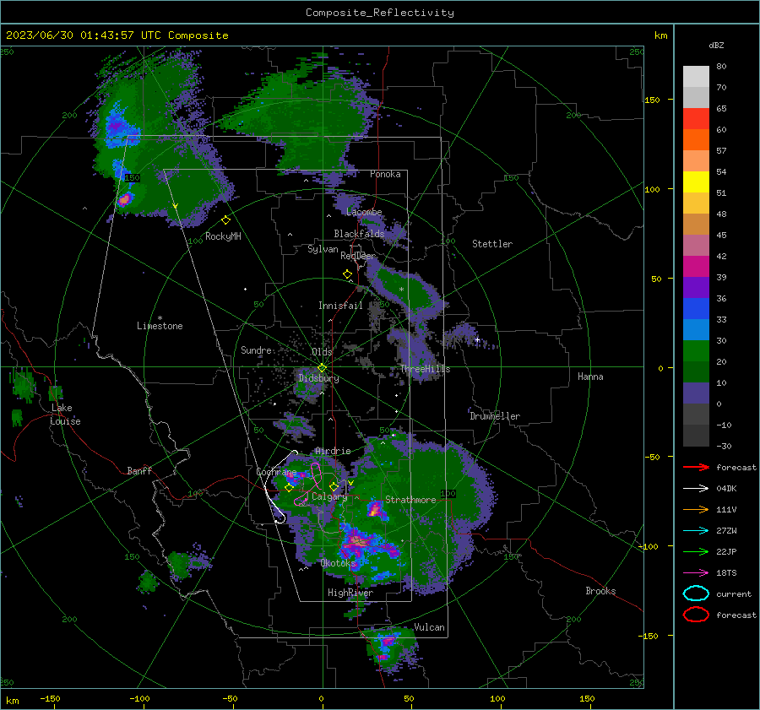The width and height of the screenshot is (760, 710).
Task: Click the Ponoka town label
Action: coord(385,174)
